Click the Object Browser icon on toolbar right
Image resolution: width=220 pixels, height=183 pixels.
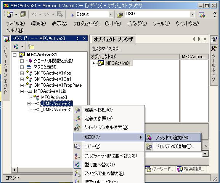[202, 14]
